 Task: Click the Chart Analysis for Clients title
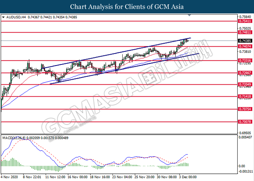click(127, 7)
